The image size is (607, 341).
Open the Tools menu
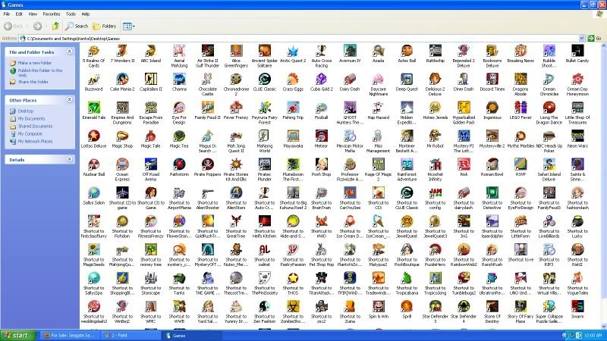point(71,14)
